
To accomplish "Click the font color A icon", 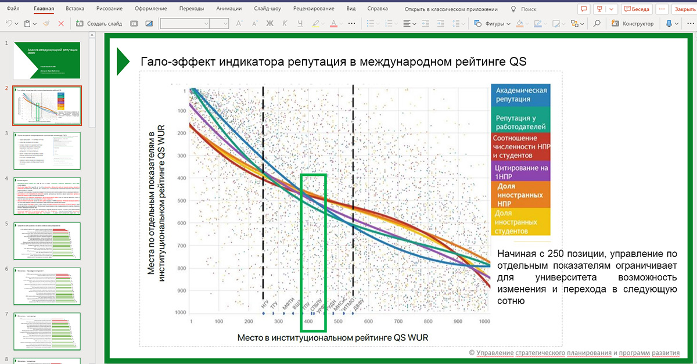I will 333,24.
